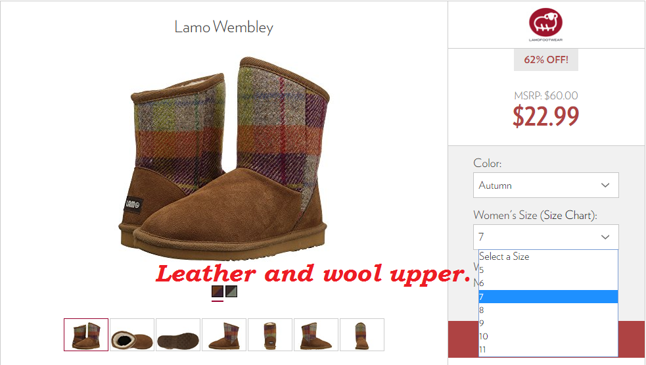Select size 9 from the dropdown list
Viewport: 646px width, 365px height.
pos(548,323)
